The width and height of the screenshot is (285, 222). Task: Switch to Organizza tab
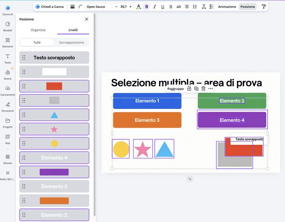[38, 30]
